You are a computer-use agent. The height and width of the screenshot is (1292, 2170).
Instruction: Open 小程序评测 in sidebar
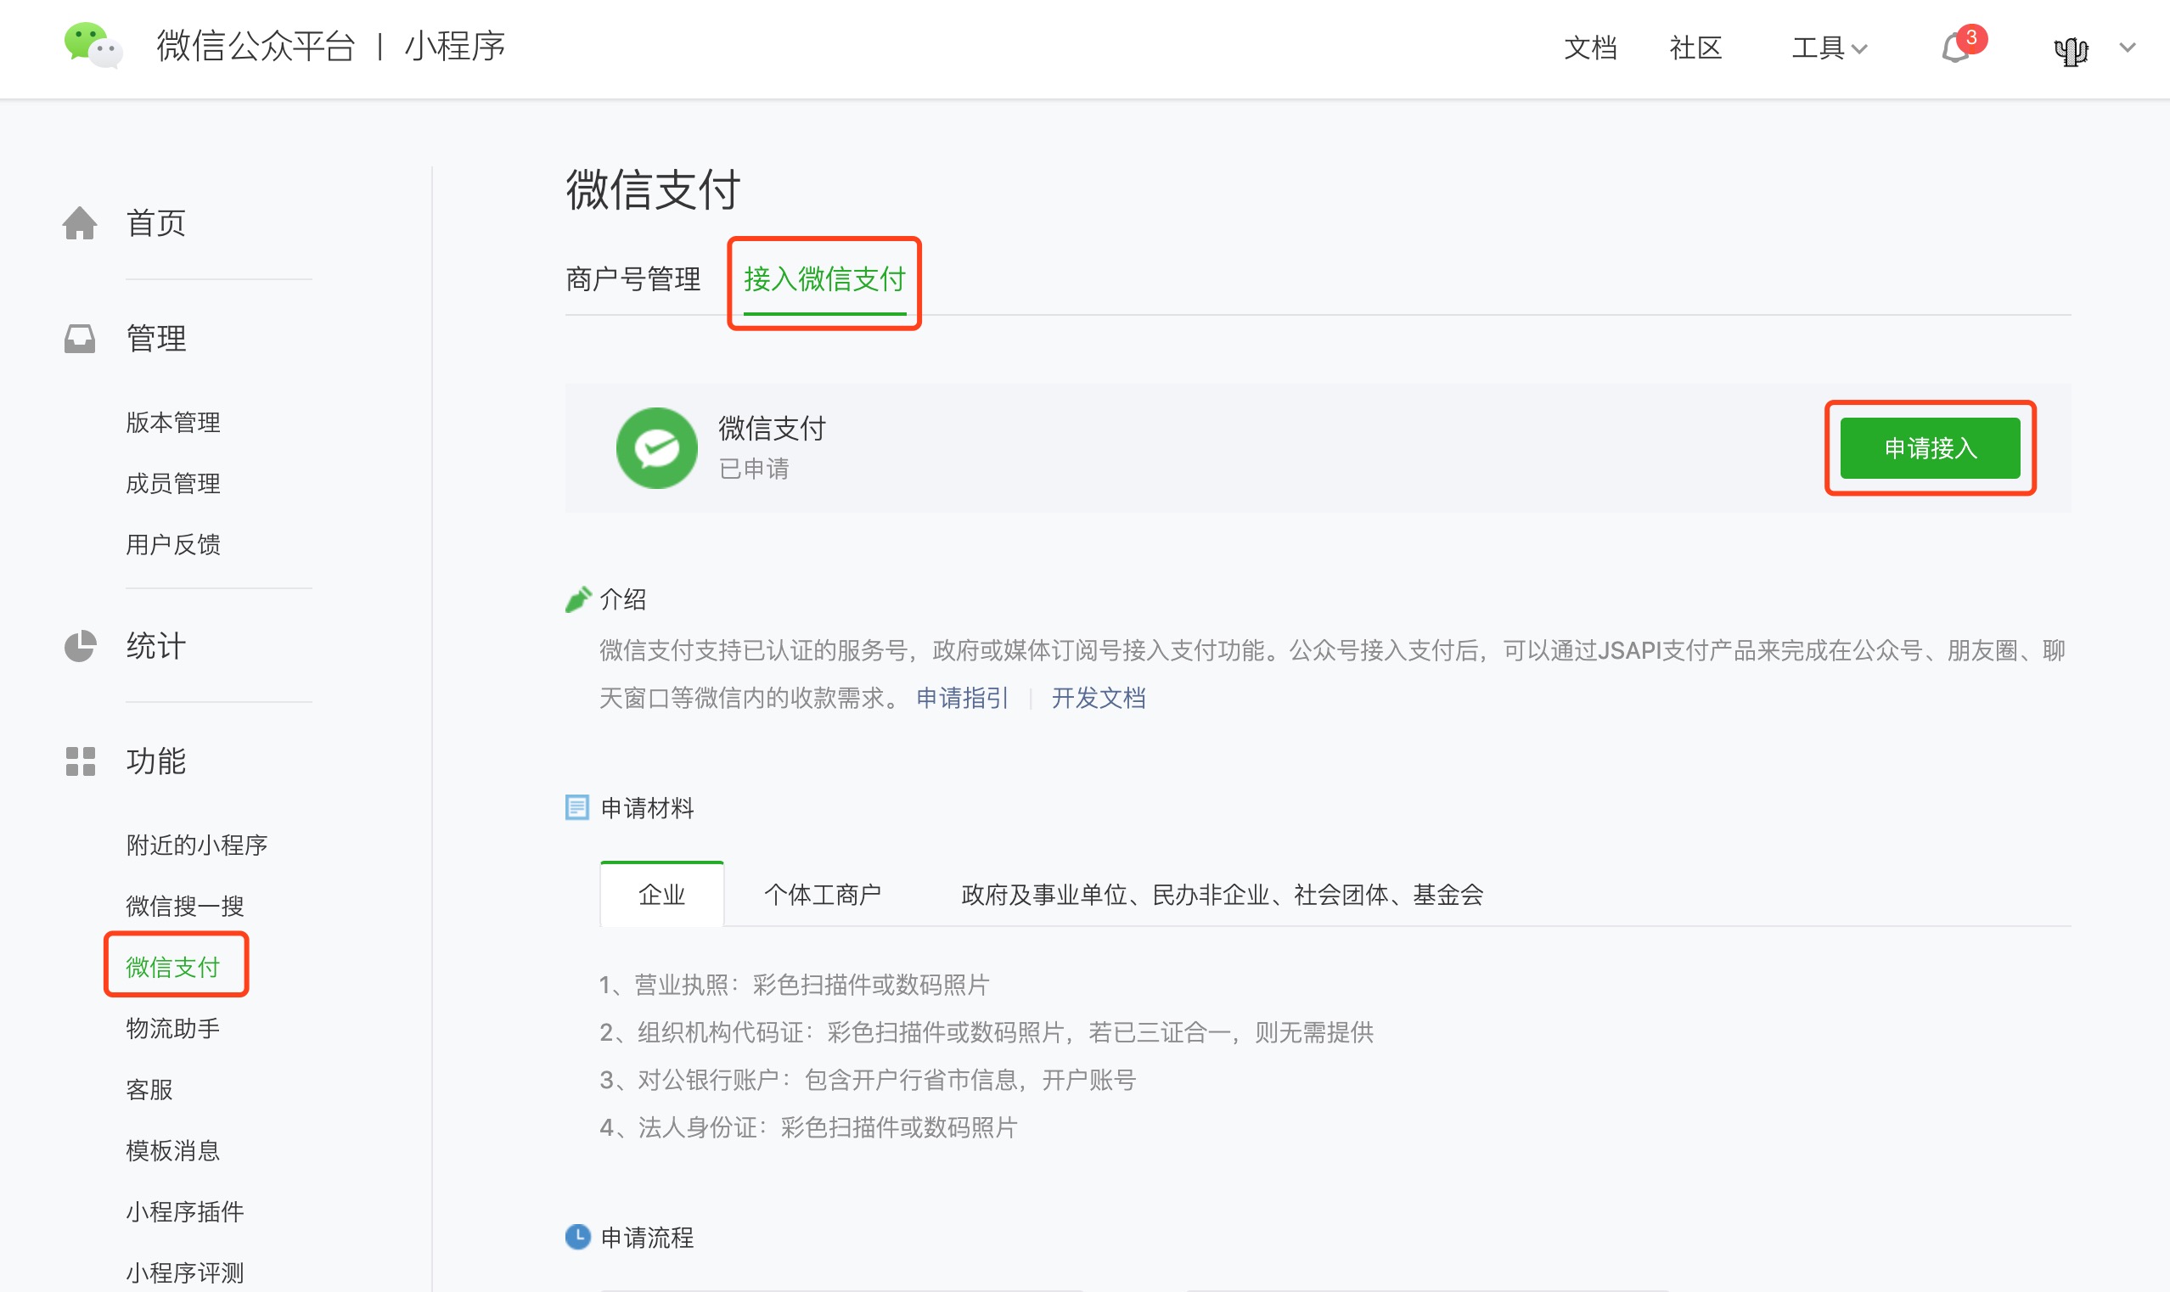[x=184, y=1272]
